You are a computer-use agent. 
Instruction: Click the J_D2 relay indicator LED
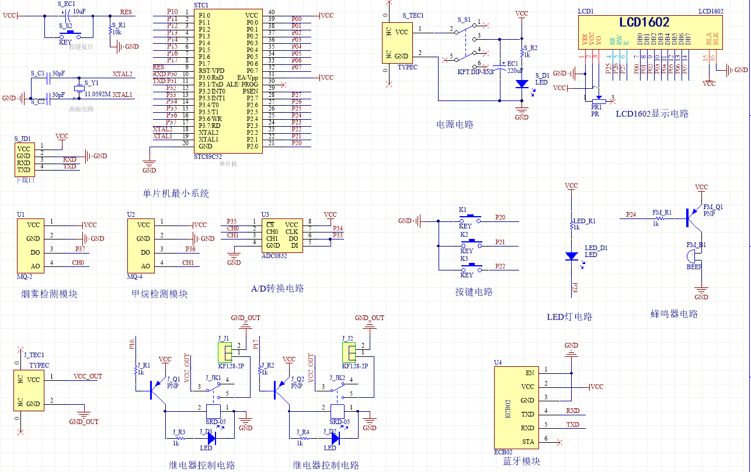[x=335, y=437]
